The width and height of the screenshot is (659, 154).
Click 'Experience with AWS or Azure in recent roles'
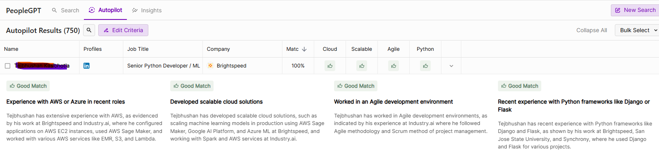(x=66, y=102)
